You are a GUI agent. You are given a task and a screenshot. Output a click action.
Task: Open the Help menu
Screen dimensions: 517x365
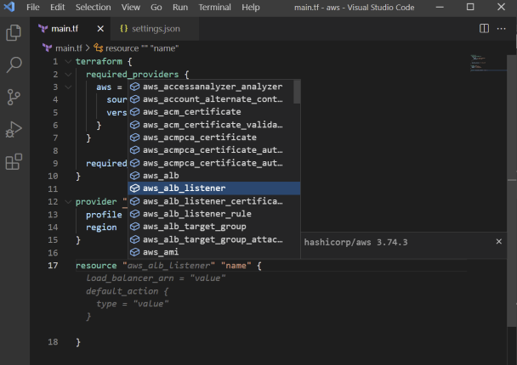(x=251, y=8)
